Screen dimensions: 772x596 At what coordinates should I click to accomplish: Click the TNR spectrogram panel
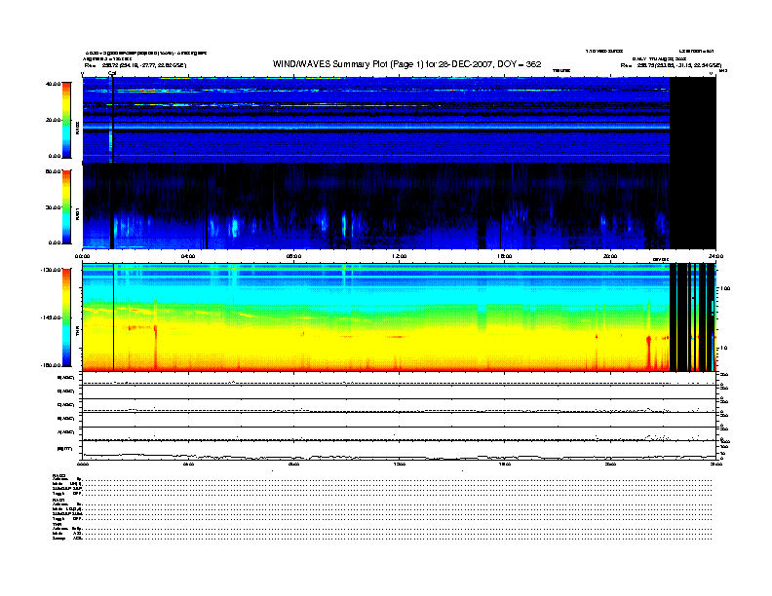point(400,317)
